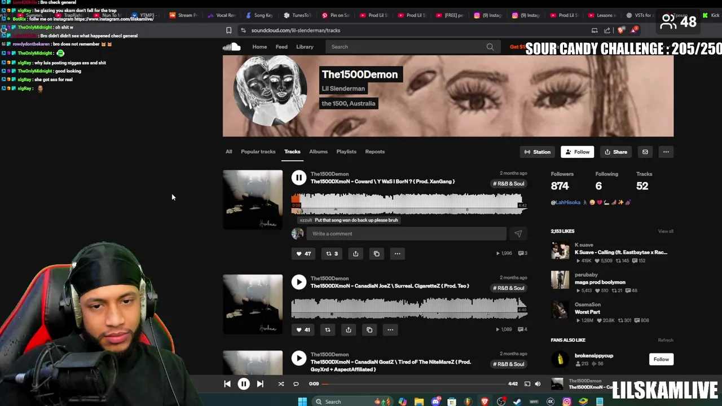The height and width of the screenshot is (406, 722).
Task: Switch to the Albums tab
Action: coord(318,152)
